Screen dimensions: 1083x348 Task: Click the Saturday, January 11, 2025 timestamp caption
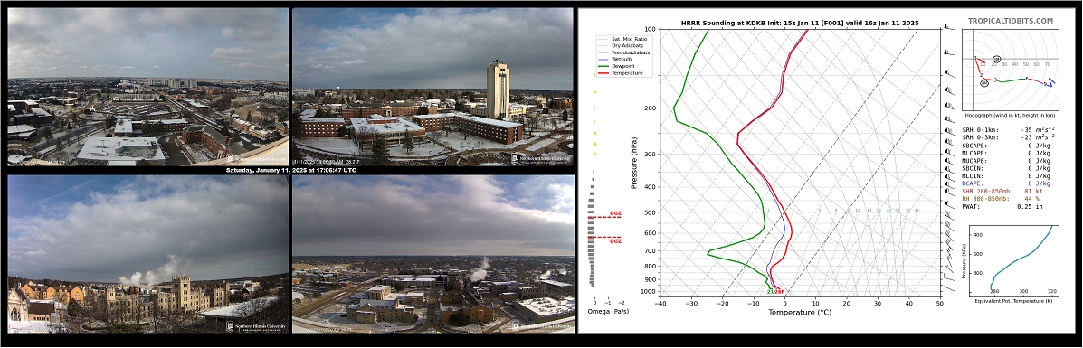coord(290,170)
